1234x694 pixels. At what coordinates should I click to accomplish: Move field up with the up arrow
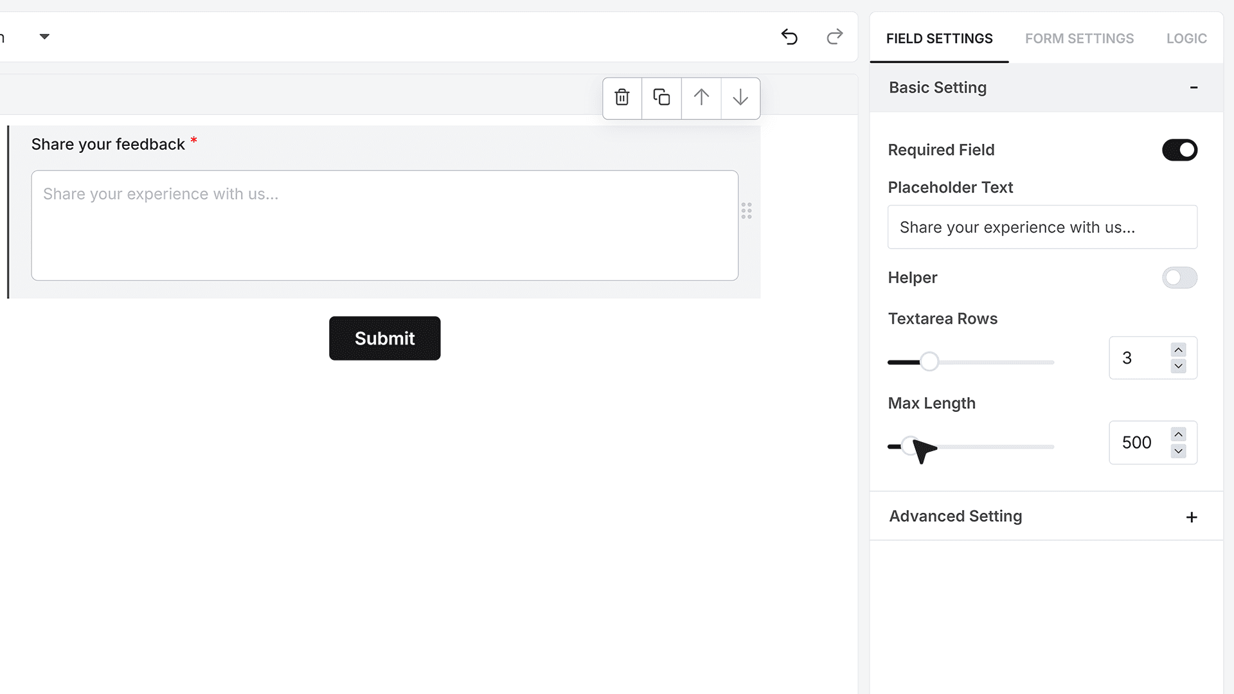pyautogui.click(x=701, y=98)
